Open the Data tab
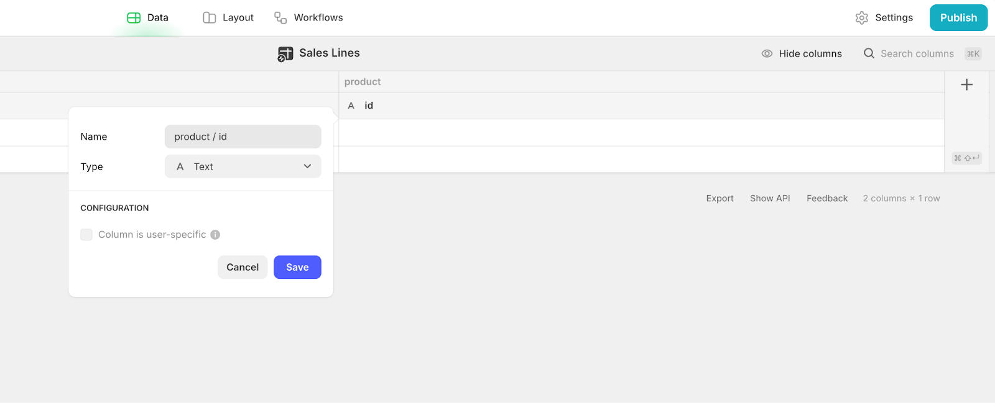Viewport: 995px width, 403px height. 148,17
